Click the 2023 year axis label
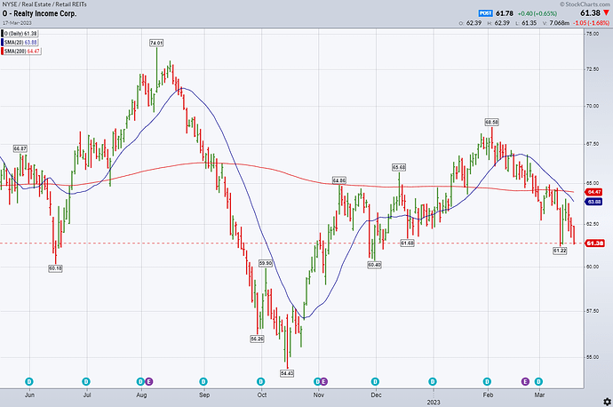This screenshot has width=613, height=407. click(x=434, y=402)
